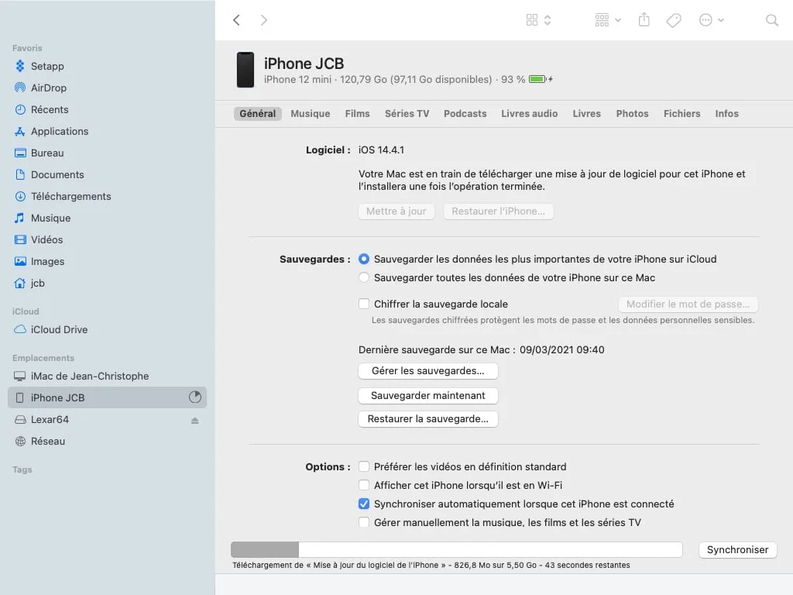793x595 pixels.
Task: Click the Restaurer l'iPhone button
Action: [x=498, y=212]
